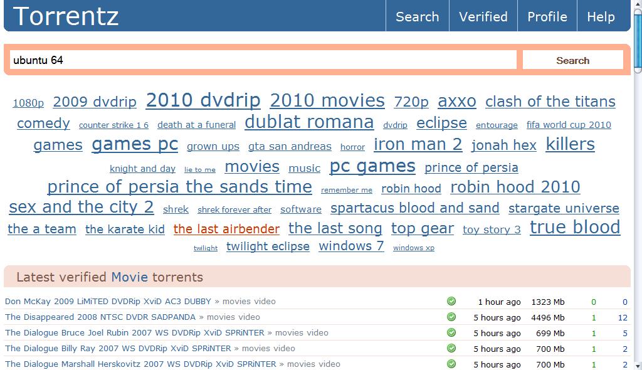Image resolution: width=642 pixels, height=370 pixels.
Task: Open the 'software' tag
Action: [x=301, y=209]
